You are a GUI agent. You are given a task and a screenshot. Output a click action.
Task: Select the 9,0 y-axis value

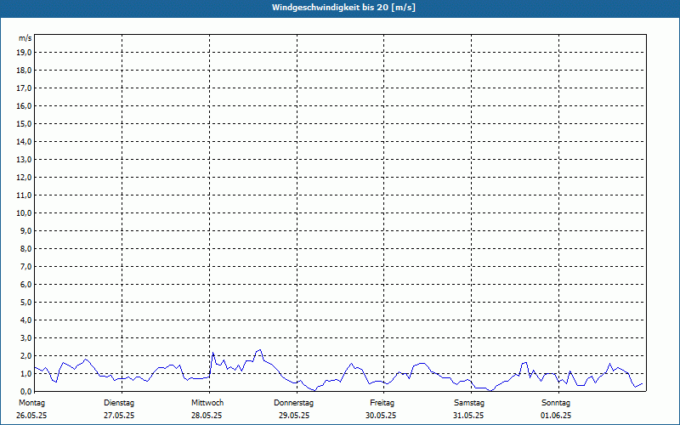pyautogui.click(x=25, y=230)
